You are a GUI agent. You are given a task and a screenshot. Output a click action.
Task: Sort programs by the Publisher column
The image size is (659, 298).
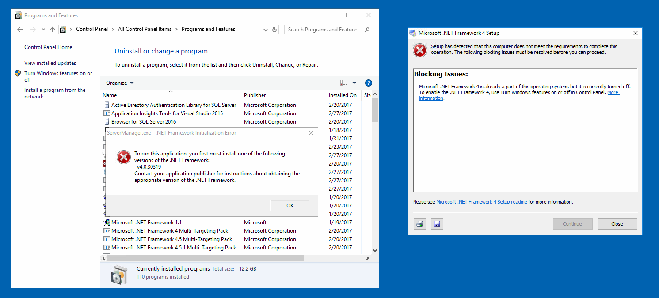pos(255,95)
